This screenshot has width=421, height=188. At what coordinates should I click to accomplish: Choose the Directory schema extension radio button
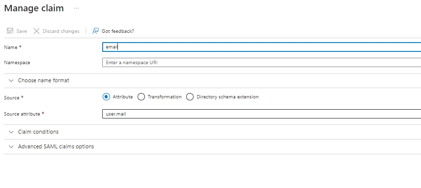[x=190, y=97]
